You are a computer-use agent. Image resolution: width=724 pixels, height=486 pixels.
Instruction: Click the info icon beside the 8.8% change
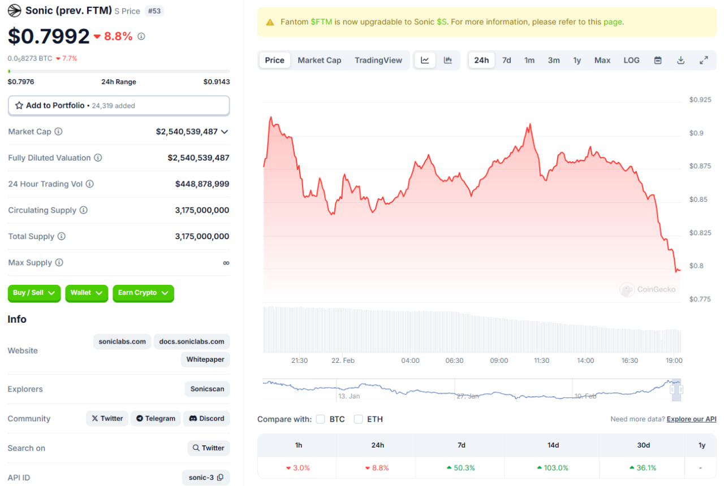click(x=141, y=36)
